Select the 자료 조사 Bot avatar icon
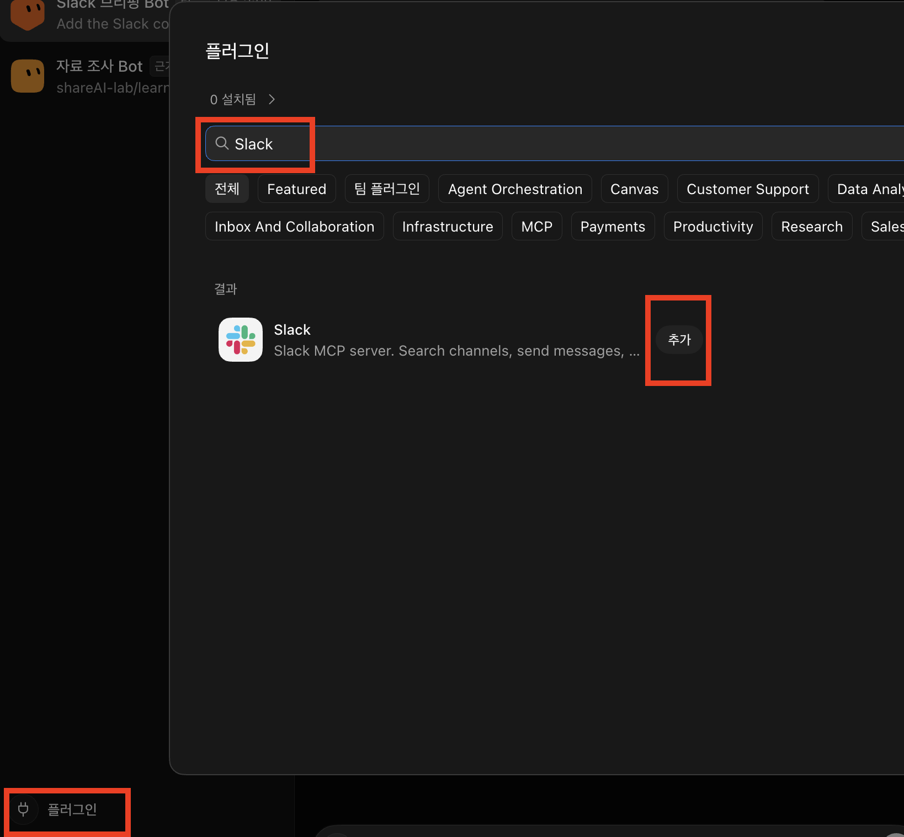 coord(28,76)
